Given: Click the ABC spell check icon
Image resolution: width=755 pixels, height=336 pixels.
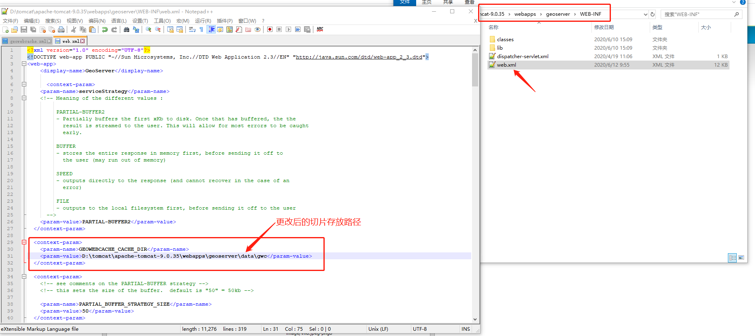Looking at the screenshot, I should (320, 29).
